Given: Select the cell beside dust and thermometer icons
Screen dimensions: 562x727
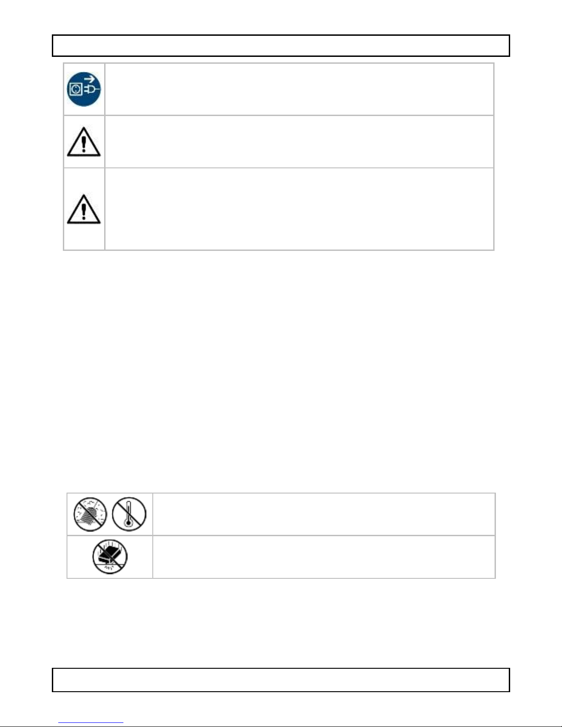Looking at the screenshot, I should pyautogui.click(x=324, y=514).
